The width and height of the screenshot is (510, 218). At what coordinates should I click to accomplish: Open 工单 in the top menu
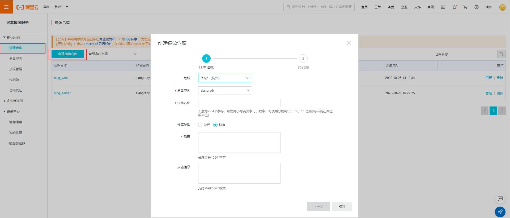(x=378, y=7)
